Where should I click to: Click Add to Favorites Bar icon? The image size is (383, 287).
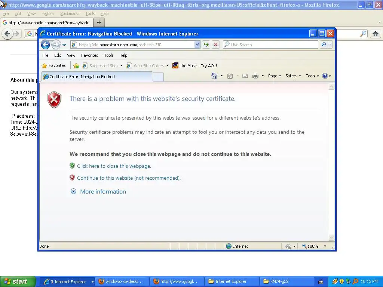coord(76,66)
